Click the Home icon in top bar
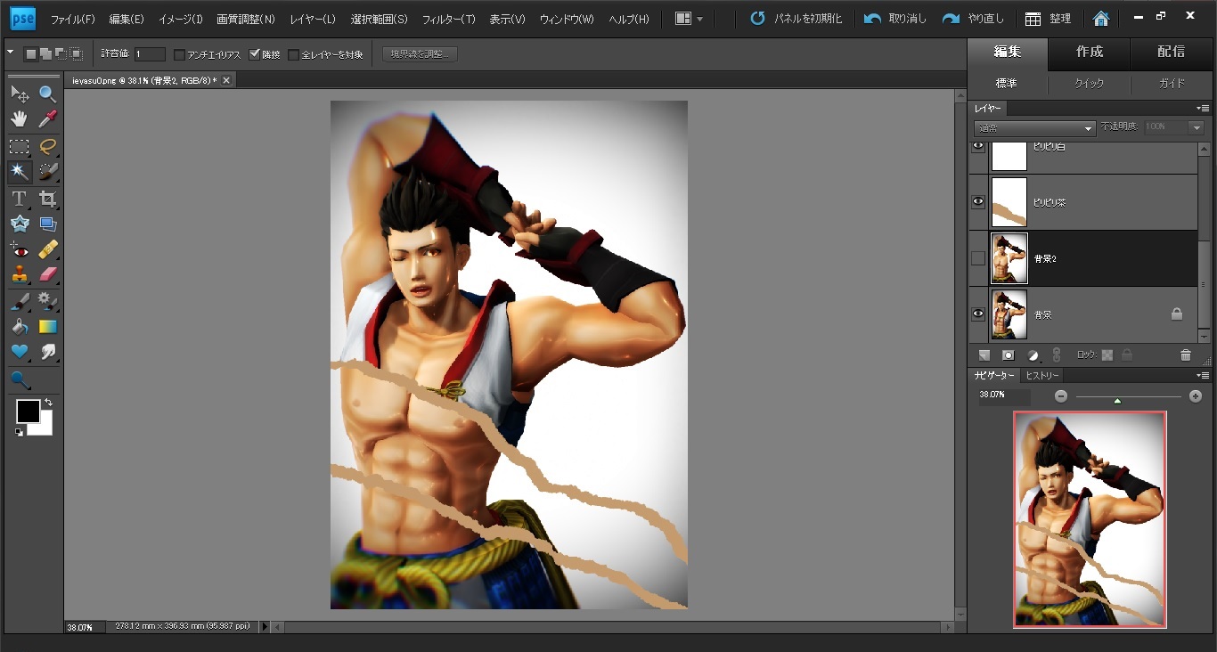The image size is (1217, 652). tap(1101, 18)
